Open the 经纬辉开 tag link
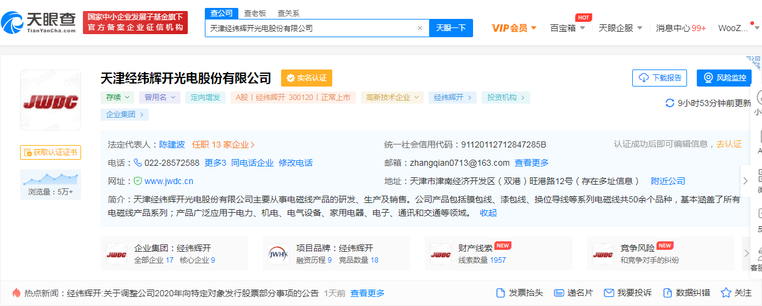The image size is (762, 306). point(453,98)
